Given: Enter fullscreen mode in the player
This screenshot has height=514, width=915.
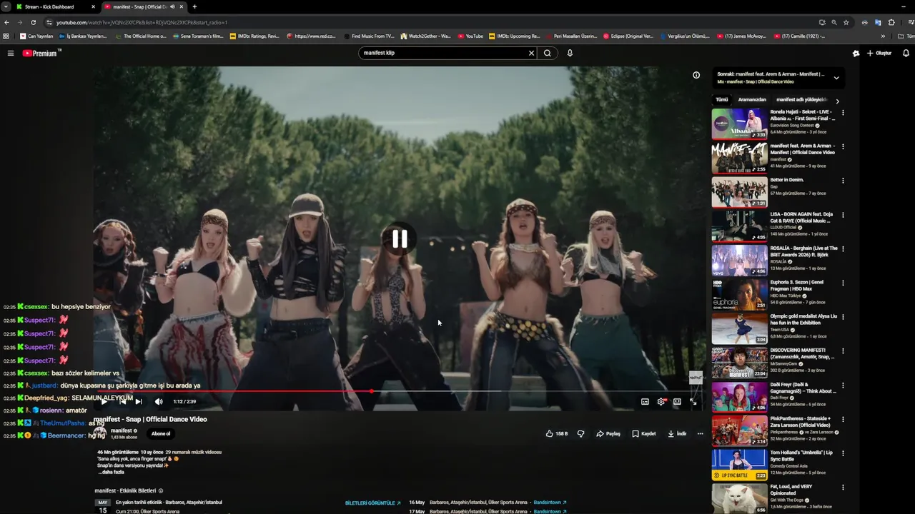Looking at the screenshot, I should [x=693, y=401].
